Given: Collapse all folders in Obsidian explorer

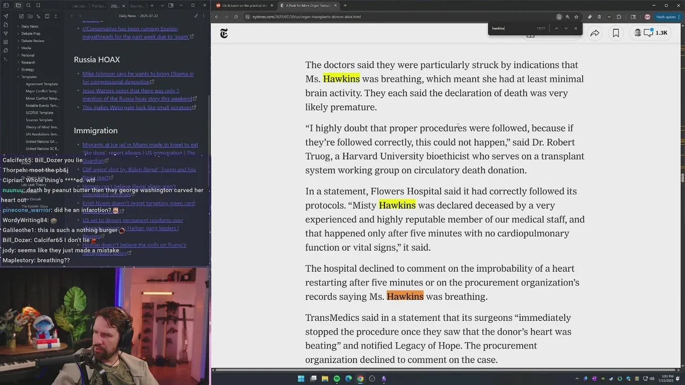Looking at the screenshot, I should (56, 16).
